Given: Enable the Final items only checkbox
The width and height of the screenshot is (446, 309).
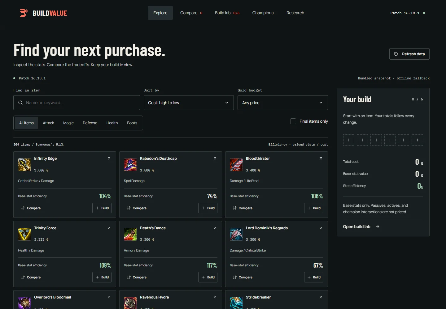Looking at the screenshot, I should (293, 121).
